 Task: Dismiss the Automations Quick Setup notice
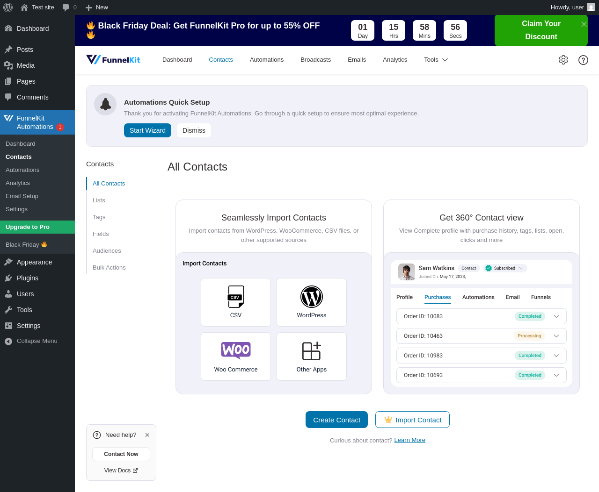coord(194,130)
